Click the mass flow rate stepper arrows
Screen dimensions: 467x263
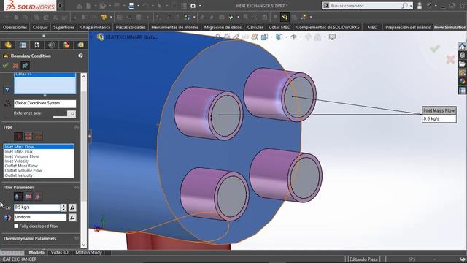(63, 207)
